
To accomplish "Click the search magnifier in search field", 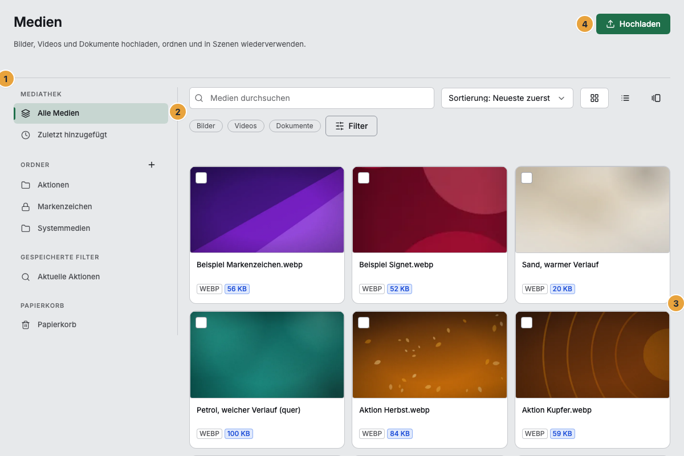I will click(x=199, y=98).
